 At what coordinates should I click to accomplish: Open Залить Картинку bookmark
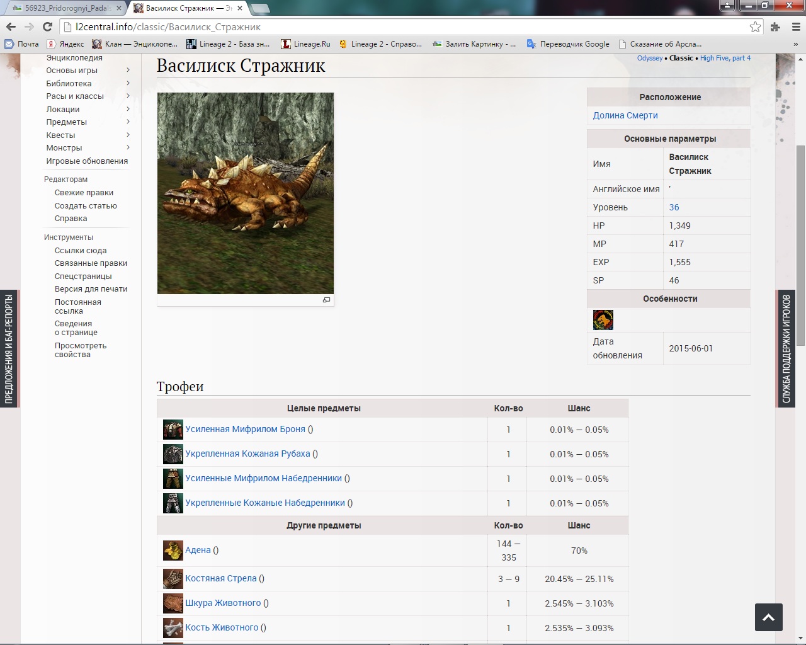(474, 44)
